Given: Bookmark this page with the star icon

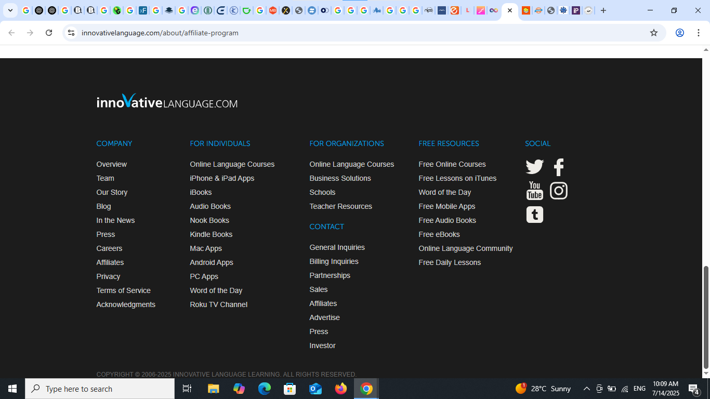Looking at the screenshot, I should [654, 33].
